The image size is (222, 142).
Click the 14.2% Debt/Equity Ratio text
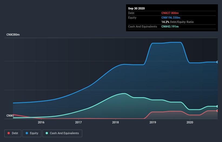tap(177, 22)
